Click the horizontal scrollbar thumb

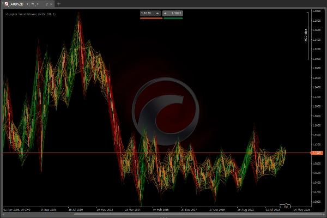pyautogui.click(x=197, y=214)
